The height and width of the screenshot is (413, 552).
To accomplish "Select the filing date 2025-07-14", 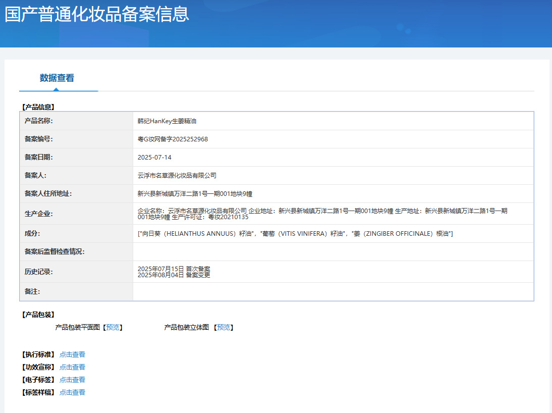I will click(x=154, y=158).
